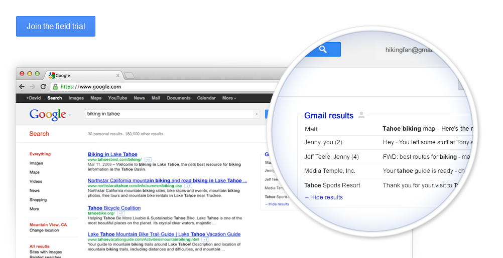The width and height of the screenshot is (503, 258).
Task: Open a new tab button
Action: [129, 76]
